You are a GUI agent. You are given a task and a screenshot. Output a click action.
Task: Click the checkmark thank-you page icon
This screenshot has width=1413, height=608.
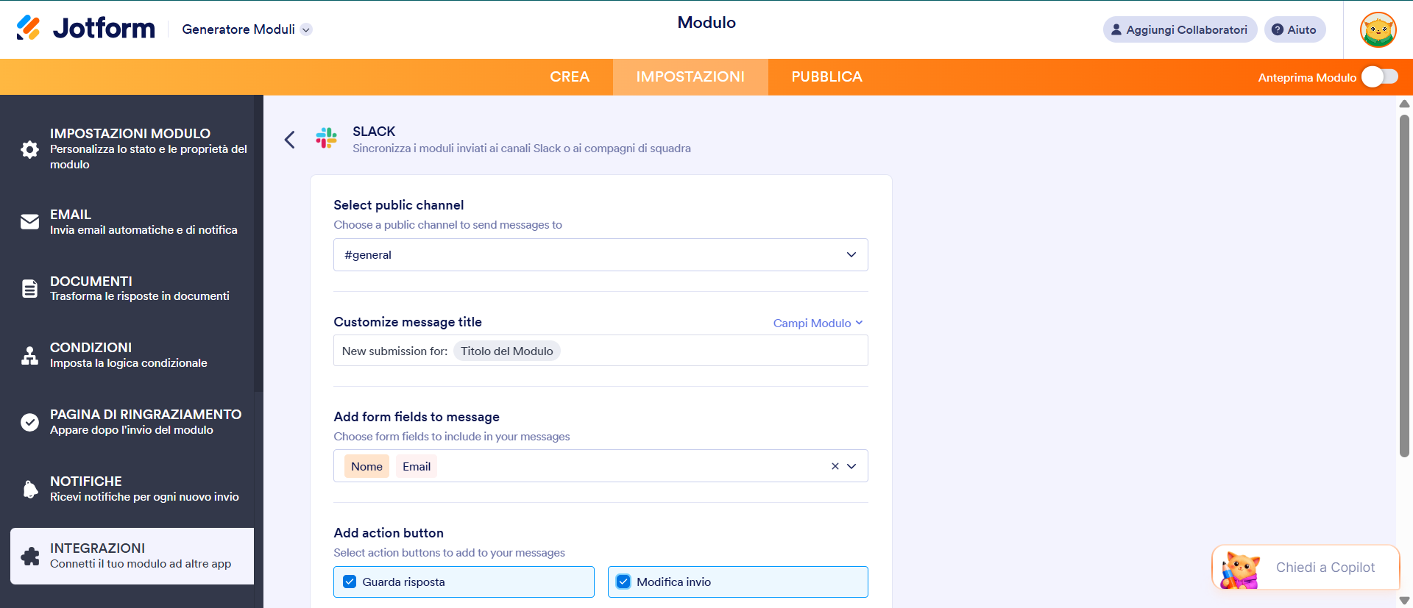coord(29,422)
